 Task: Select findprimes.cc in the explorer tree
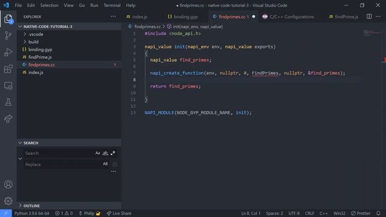coord(69,64)
